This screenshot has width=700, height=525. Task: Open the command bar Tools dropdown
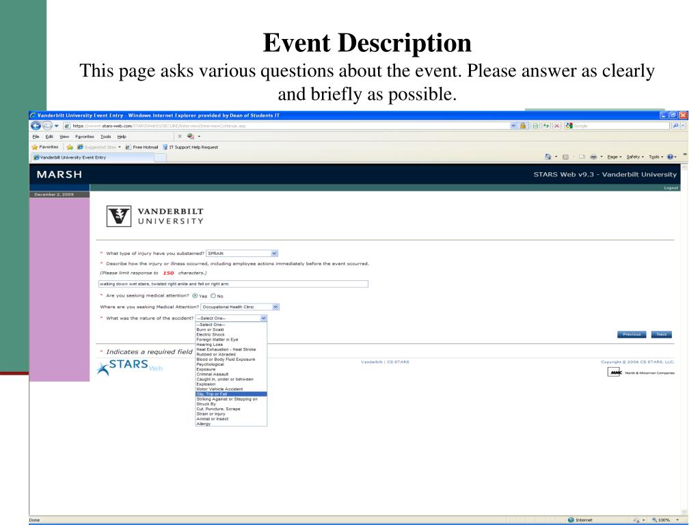point(656,157)
